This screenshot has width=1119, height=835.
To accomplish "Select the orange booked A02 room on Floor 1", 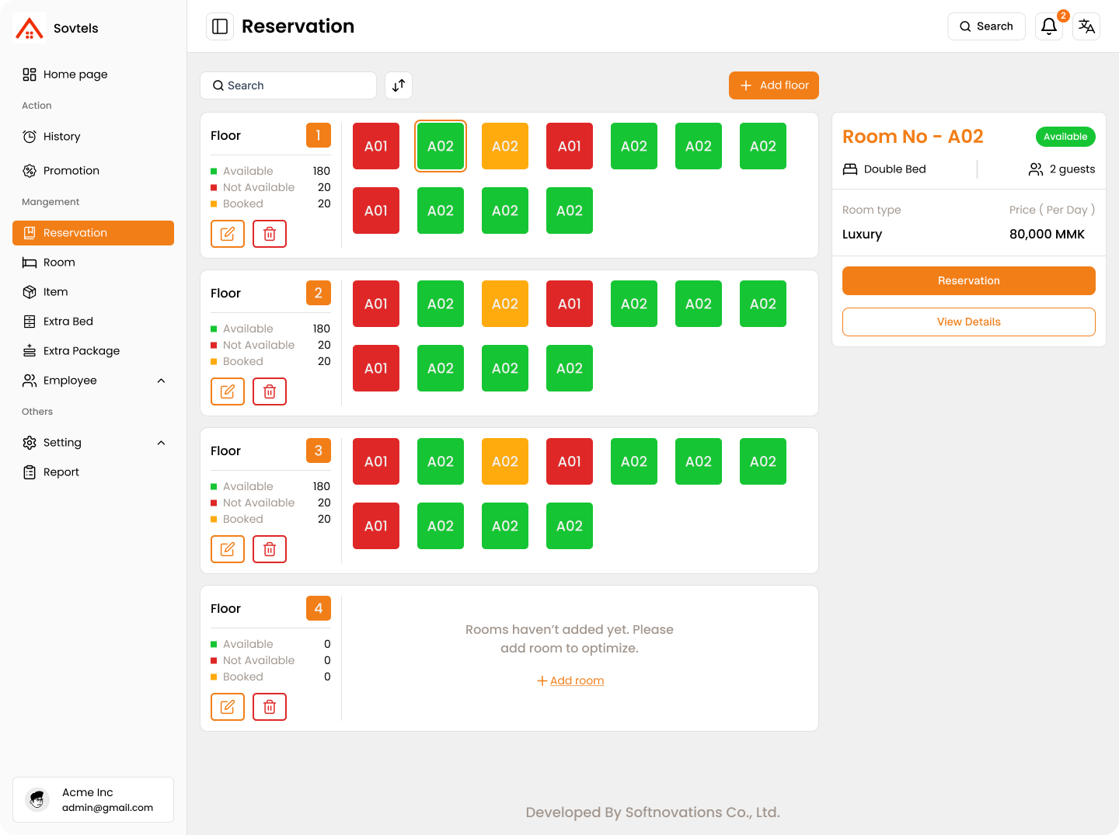I will (505, 146).
